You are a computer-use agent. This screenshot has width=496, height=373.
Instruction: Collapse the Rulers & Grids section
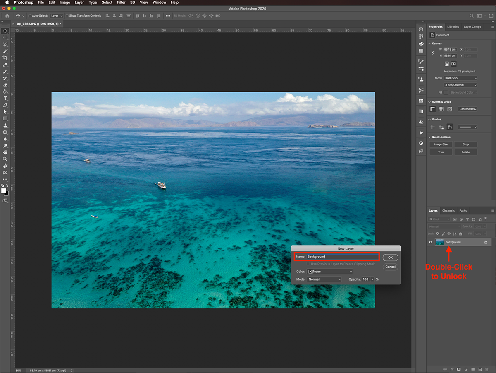429,101
